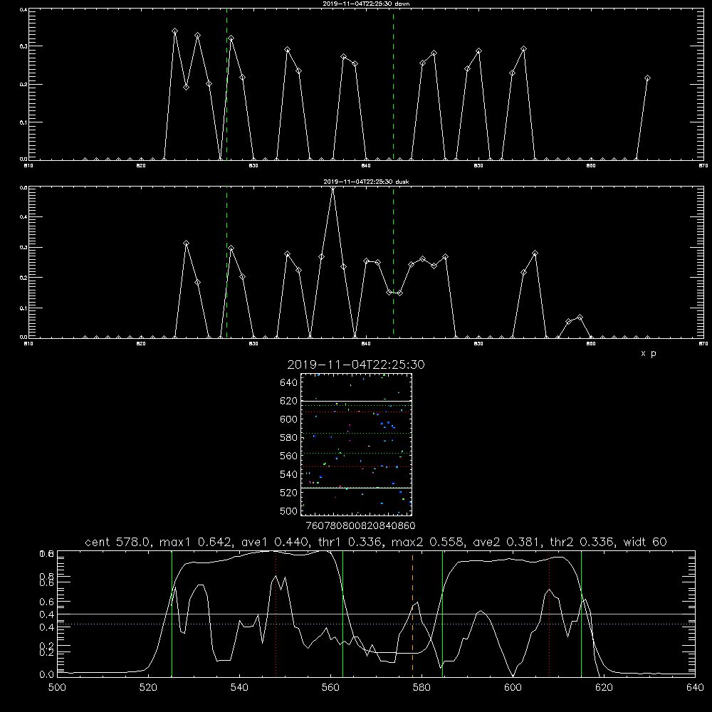Click the isolated rightmost diamond peak in the dawn plot
The height and width of the screenshot is (712, 712).
click(x=647, y=78)
